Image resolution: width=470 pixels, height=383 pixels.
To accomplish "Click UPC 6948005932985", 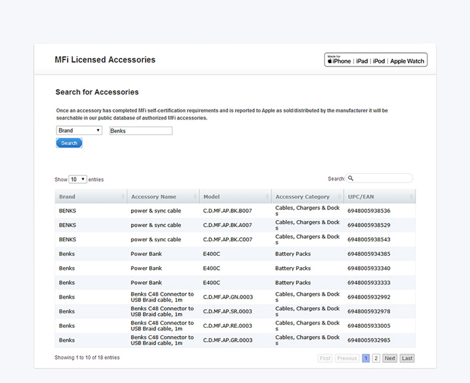I will coord(368,340).
